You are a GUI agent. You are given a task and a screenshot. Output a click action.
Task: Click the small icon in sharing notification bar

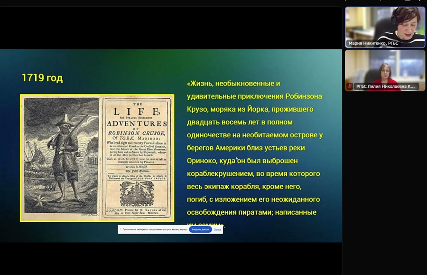click(121, 229)
